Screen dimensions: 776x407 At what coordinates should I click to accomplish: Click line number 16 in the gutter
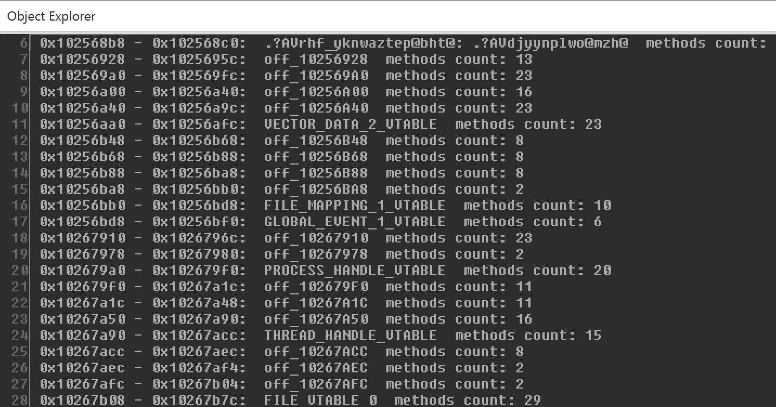(x=20, y=206)
